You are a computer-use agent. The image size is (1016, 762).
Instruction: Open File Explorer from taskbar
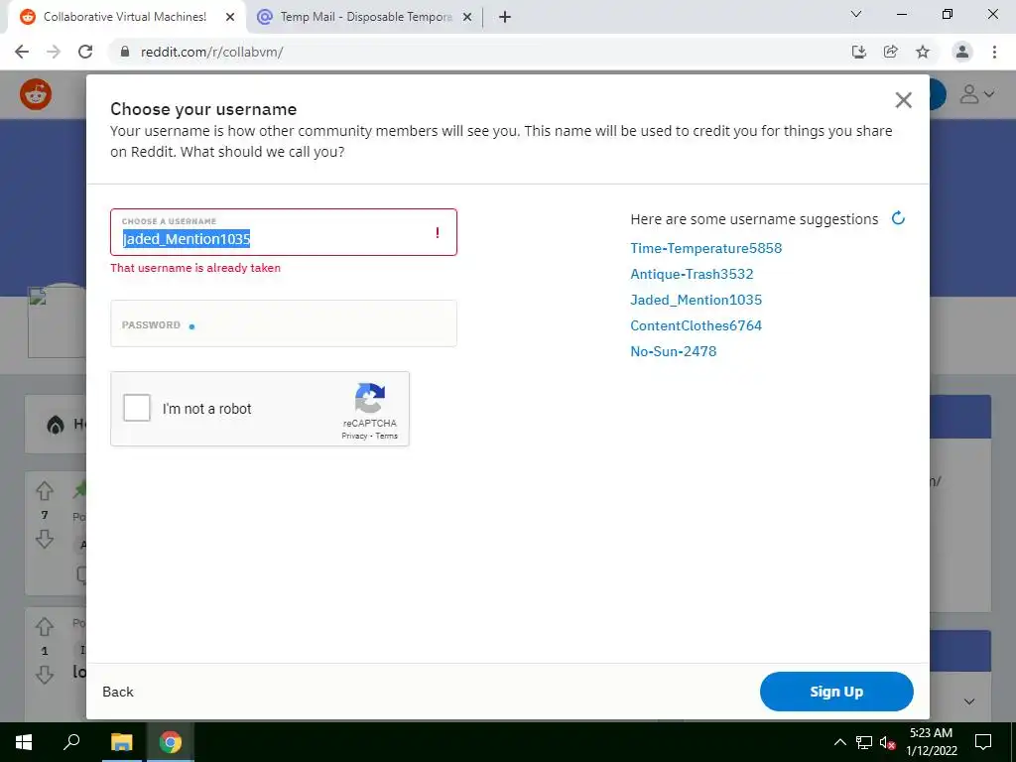point(121,742)
